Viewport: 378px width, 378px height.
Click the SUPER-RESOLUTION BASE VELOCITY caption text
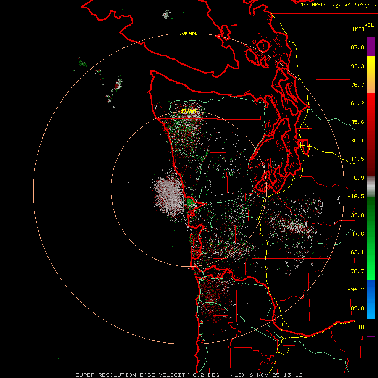click(x=132, y=375)
